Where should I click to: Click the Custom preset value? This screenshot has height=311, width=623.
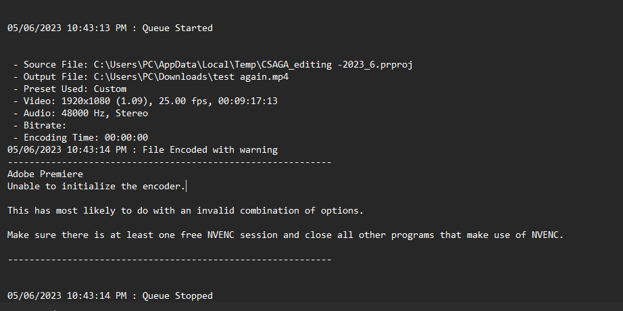pos(109,89)
